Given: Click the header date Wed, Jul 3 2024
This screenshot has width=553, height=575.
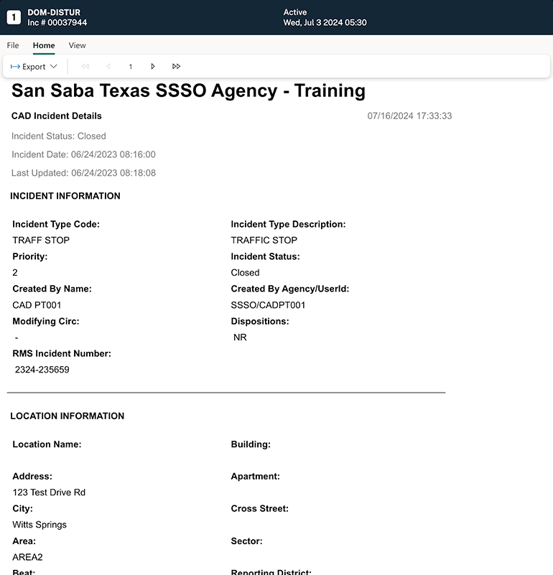Looking at the screenshot, I should [x=325, y=23].
